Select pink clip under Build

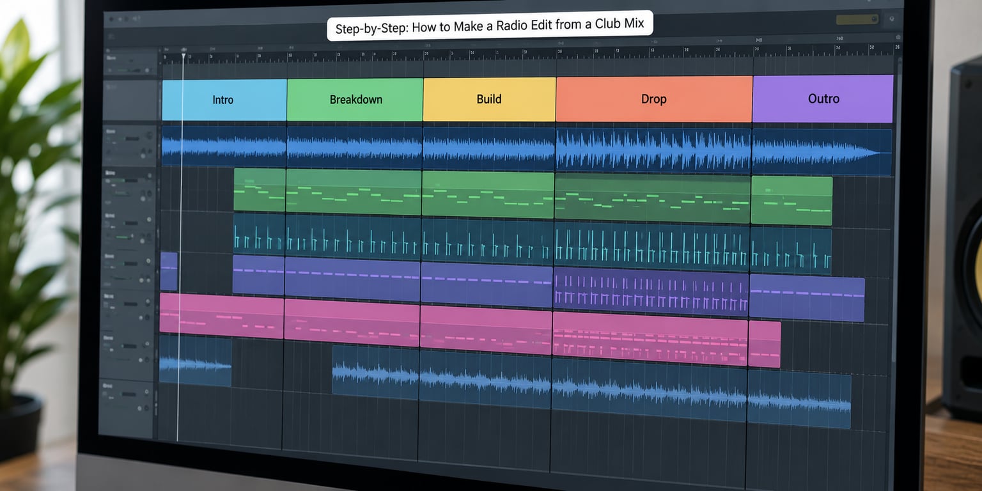coord(486,330)
